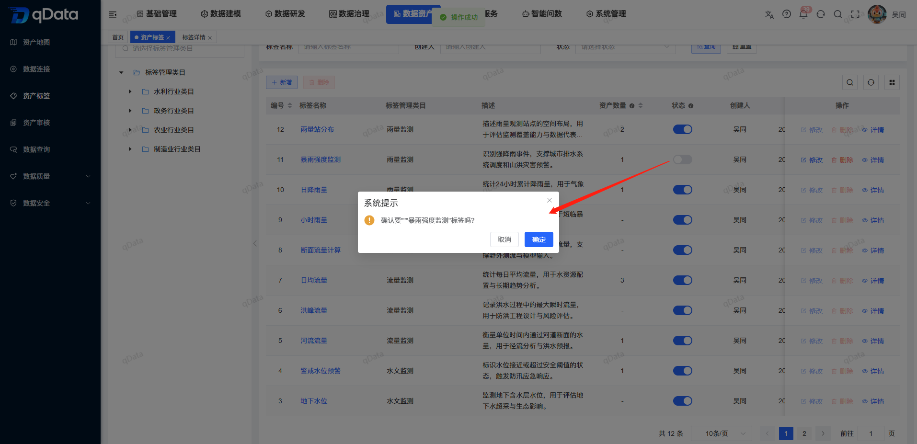Open the 系统管理 top menu

pyautogui.click(x=606, y=14)
